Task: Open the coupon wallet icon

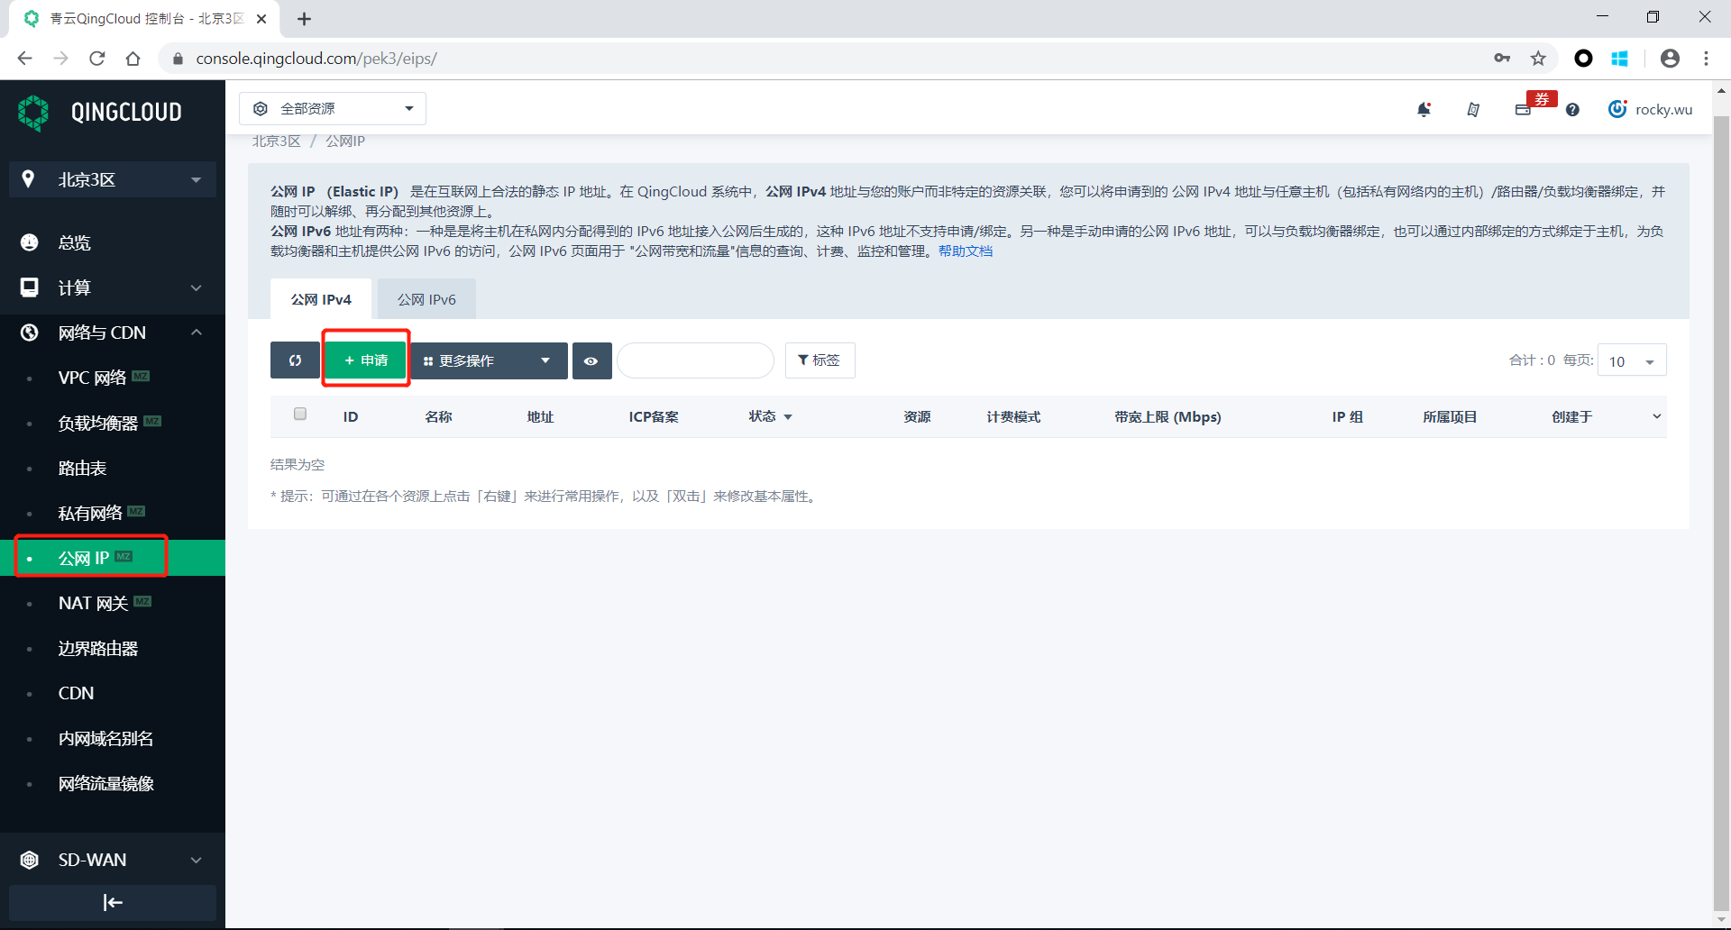Action: pyautogui.click(x=1523, y=110)
